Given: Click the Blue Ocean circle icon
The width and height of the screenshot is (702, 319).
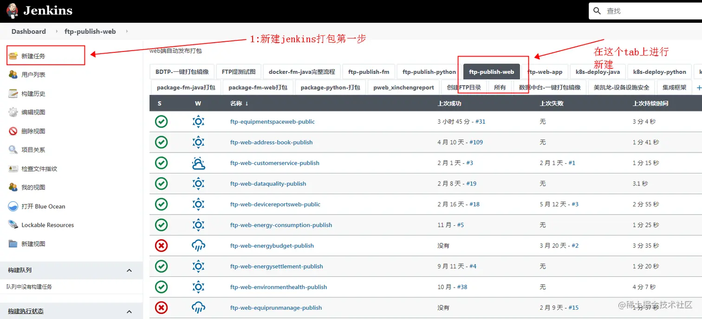Looking at the screenshot, I should point(13,206).
